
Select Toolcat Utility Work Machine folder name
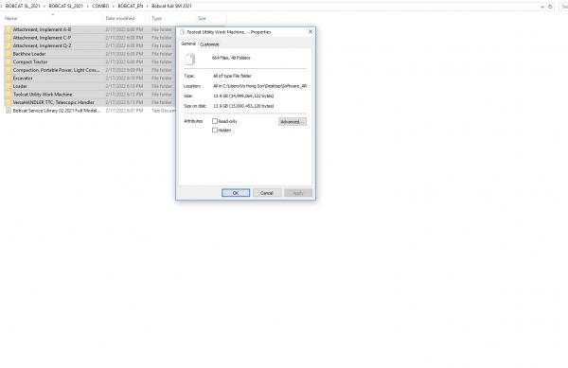[43, 95]
